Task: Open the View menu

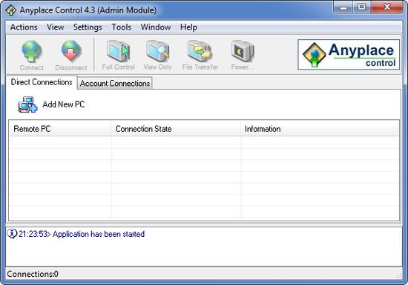Action: (55, 27)
